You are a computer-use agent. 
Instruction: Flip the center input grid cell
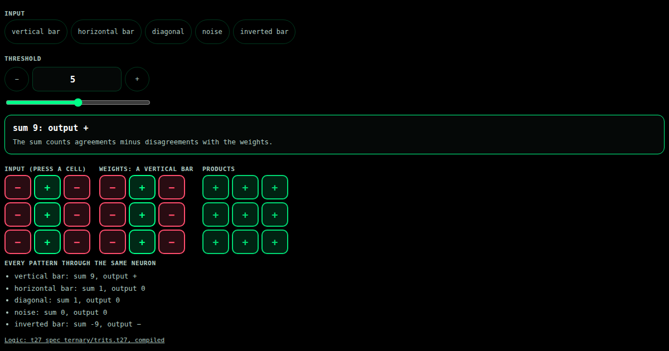tap(47, 214)
